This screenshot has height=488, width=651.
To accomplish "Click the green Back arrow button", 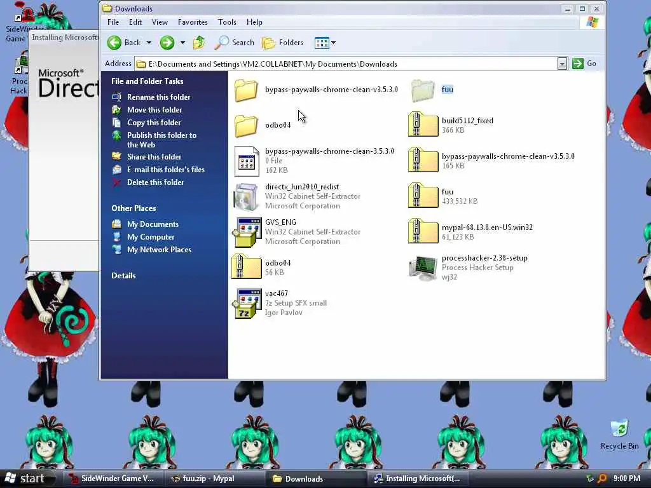I will pos(114,43).
